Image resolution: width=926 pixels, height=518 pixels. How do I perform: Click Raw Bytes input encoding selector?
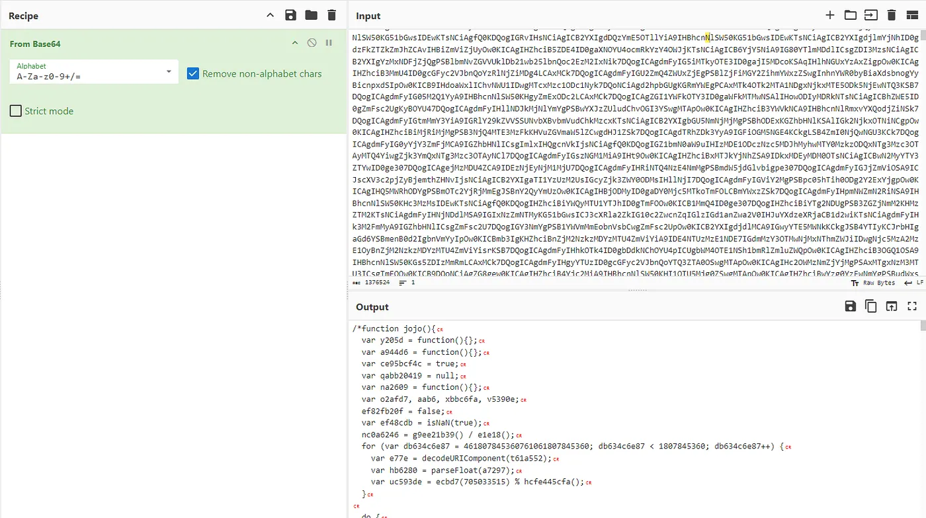point(872,283)
